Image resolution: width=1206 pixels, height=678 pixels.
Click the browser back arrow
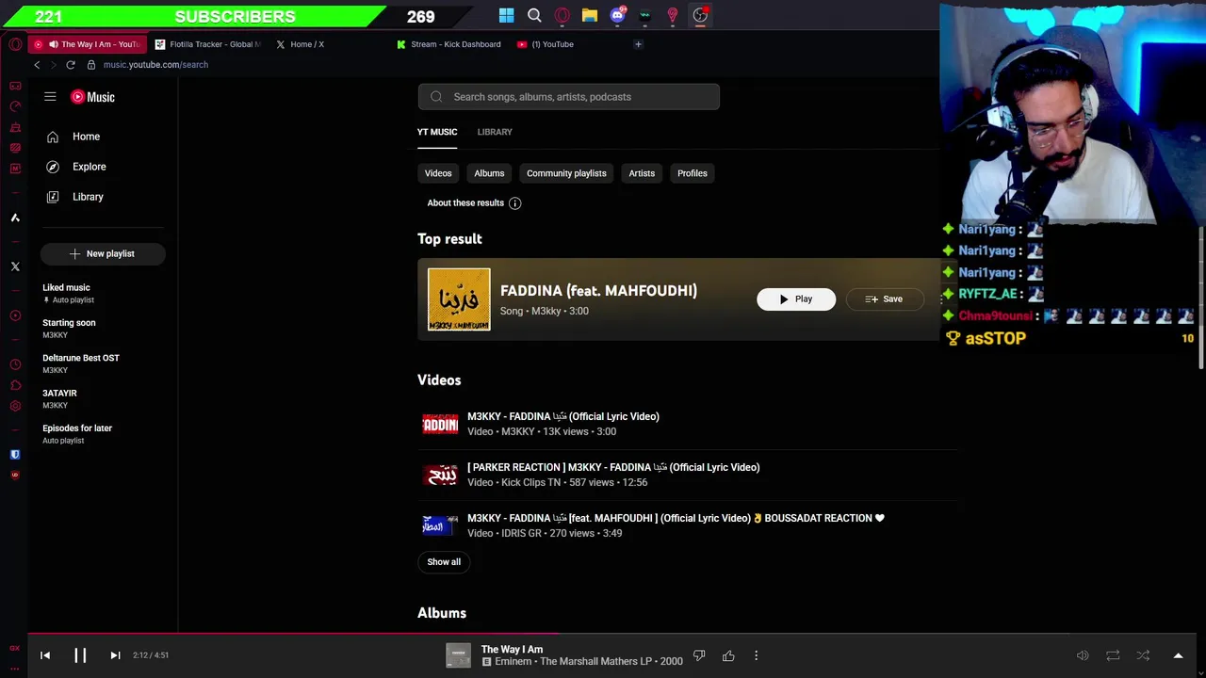pos(37,65)
